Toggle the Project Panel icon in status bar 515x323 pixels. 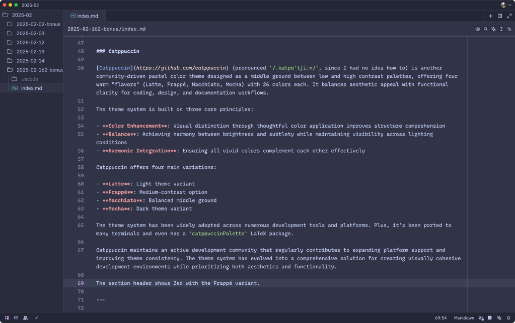coord(7,317)
